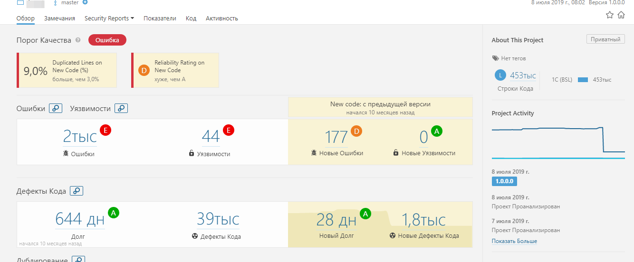
Task: Open the Код tab
Action: (191, 19)
